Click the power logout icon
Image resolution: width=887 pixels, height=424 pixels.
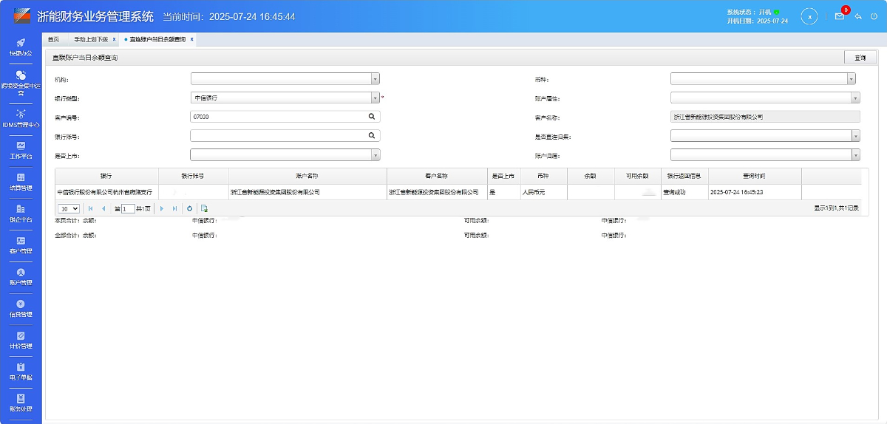coord(874,16)
